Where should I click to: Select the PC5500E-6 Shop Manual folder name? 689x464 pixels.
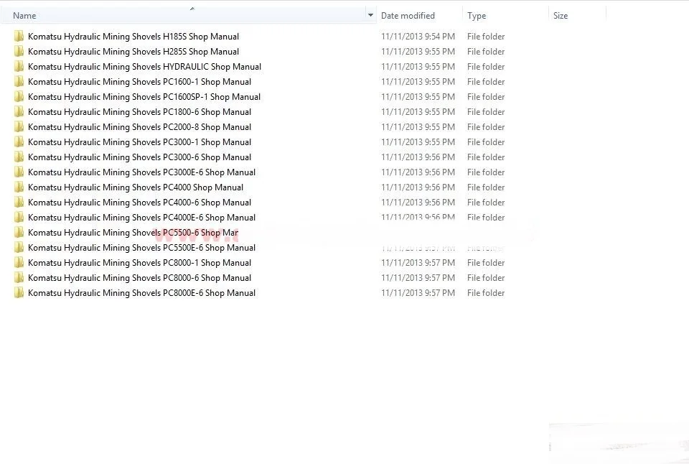pyautogui.click(x=142, y=248)
